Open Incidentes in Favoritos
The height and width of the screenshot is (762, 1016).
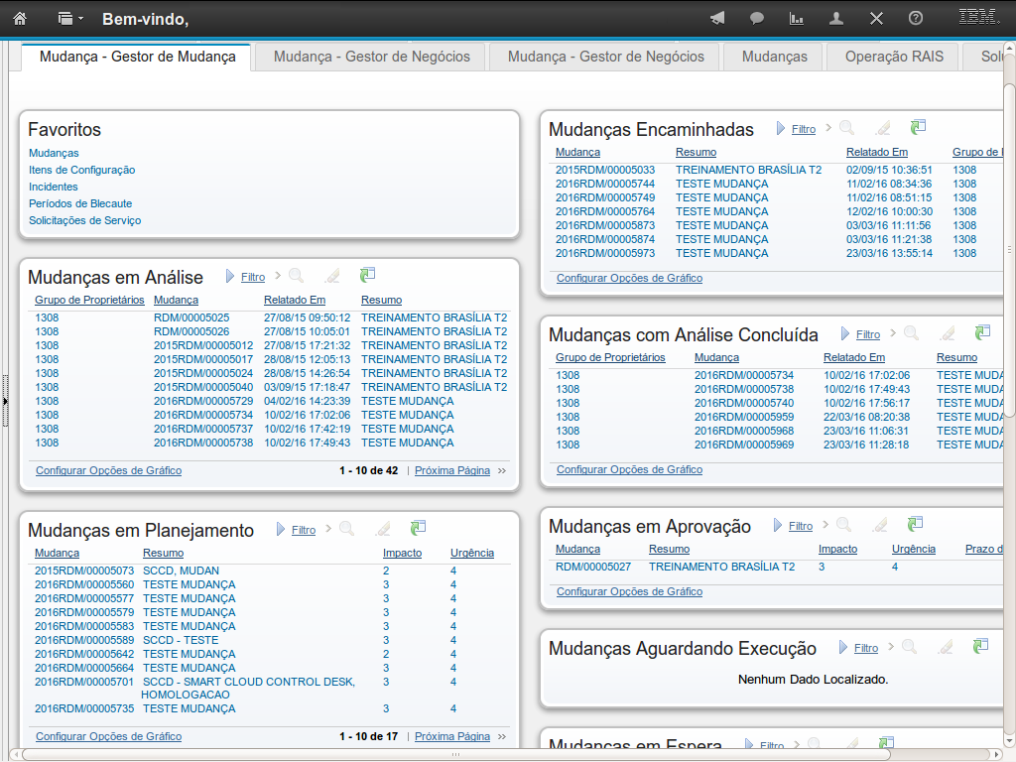(x=54, y=187)
